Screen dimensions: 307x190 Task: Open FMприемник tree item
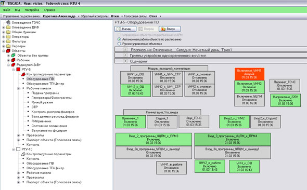tap(41, 121)
